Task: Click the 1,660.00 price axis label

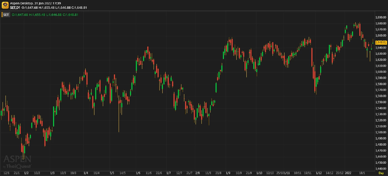Action: pyautogui.click(x=381, y=35)
